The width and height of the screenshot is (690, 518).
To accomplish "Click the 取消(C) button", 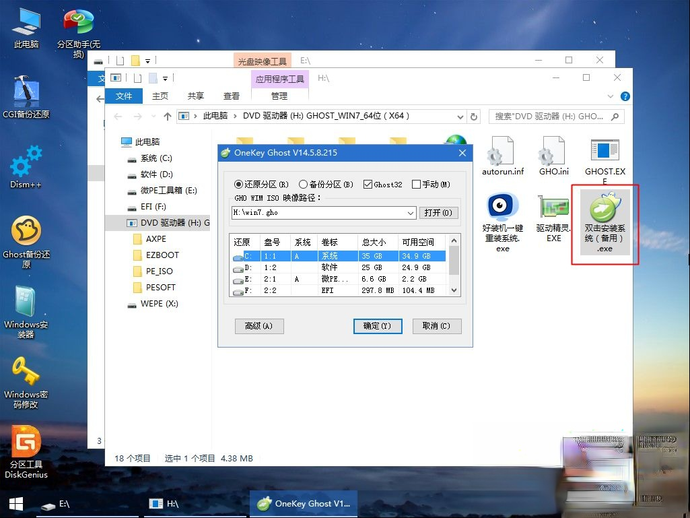I will pos(436,326).
